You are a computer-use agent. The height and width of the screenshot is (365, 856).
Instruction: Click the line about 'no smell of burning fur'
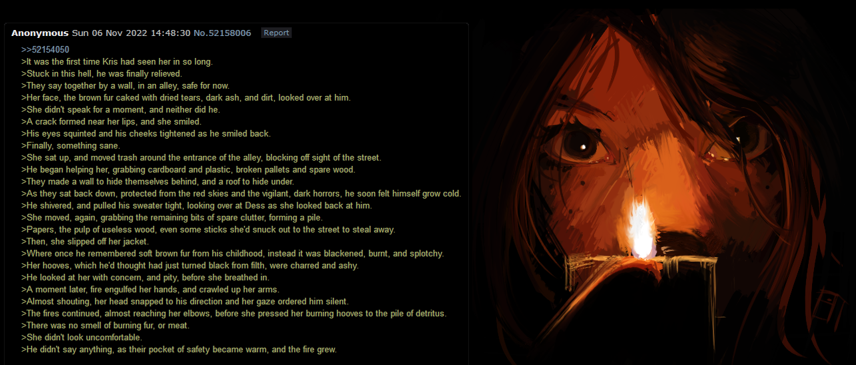[105, 326]
